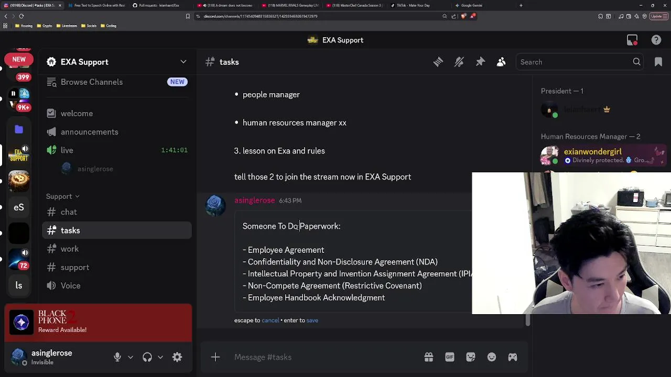Open the eS server

[19, 207]
